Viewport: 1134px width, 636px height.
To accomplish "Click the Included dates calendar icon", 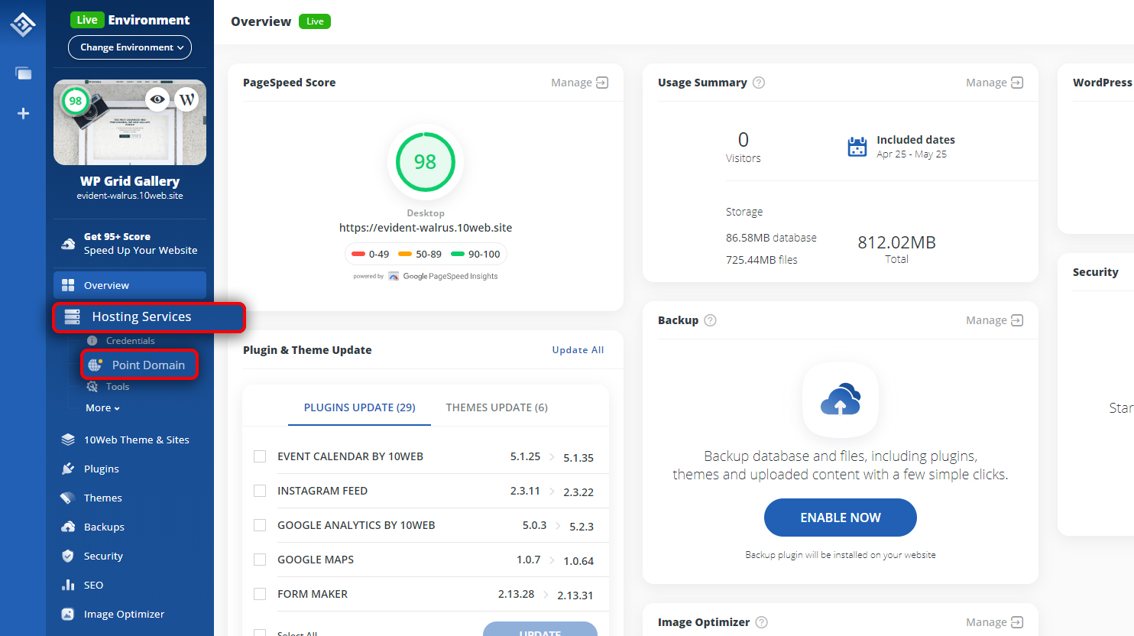I will [857, 147].
